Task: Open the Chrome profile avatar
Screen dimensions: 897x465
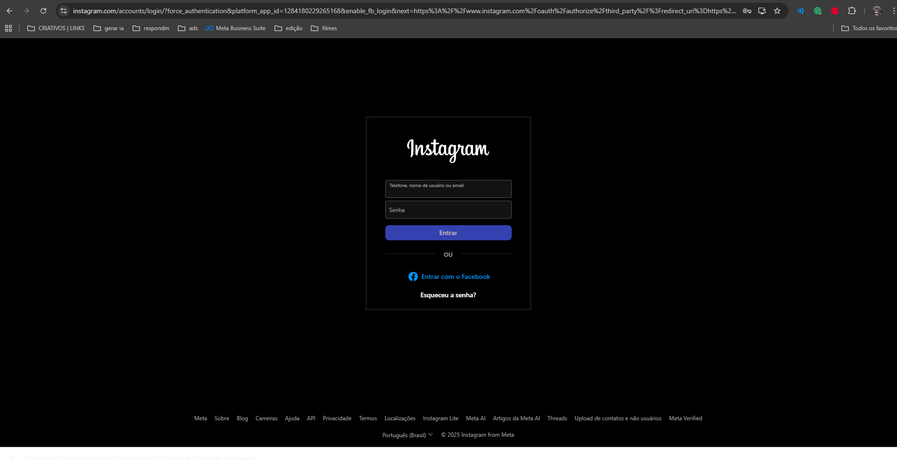Action: coord(877,11)
